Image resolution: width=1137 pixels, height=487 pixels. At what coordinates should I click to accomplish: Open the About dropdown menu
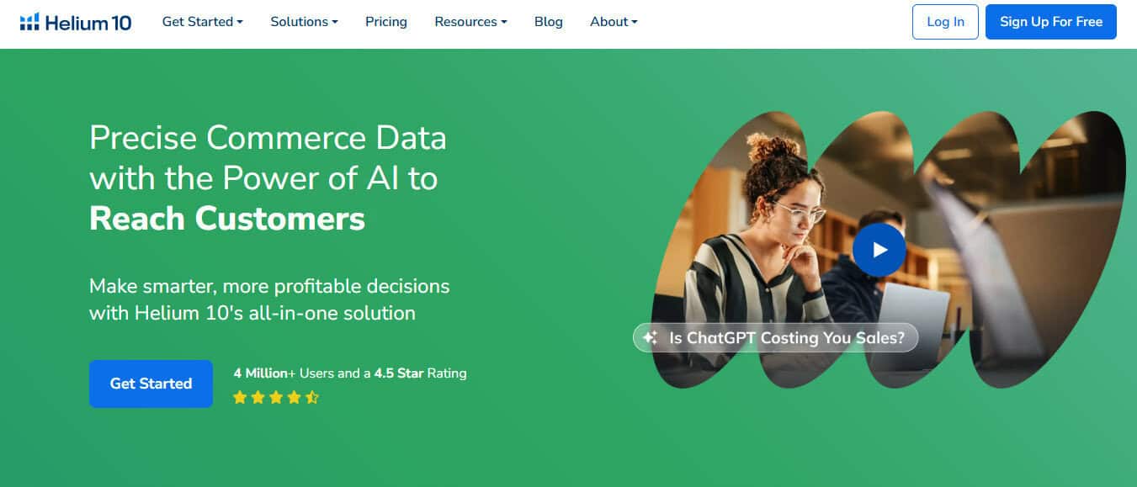coord(614,22)
